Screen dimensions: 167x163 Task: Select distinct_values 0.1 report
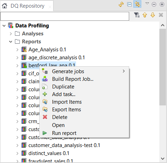click(49, 153)
